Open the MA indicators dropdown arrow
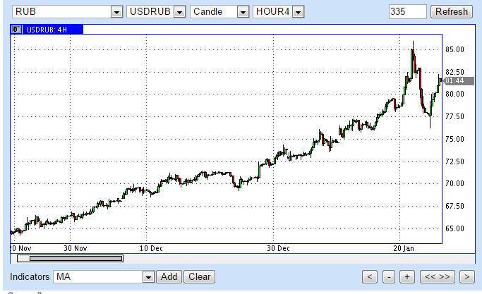Screen dimensions: 482x294 148,277
